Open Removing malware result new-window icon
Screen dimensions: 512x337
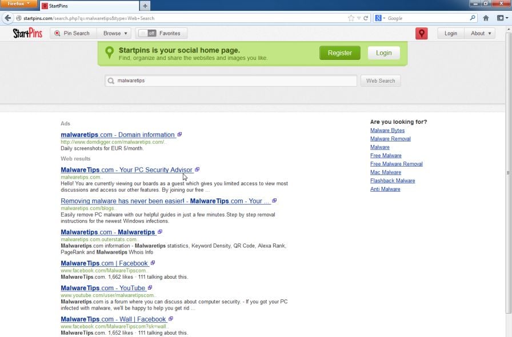coord(274,201)
